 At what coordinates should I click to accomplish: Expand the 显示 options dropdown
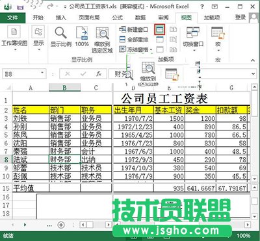38,38
